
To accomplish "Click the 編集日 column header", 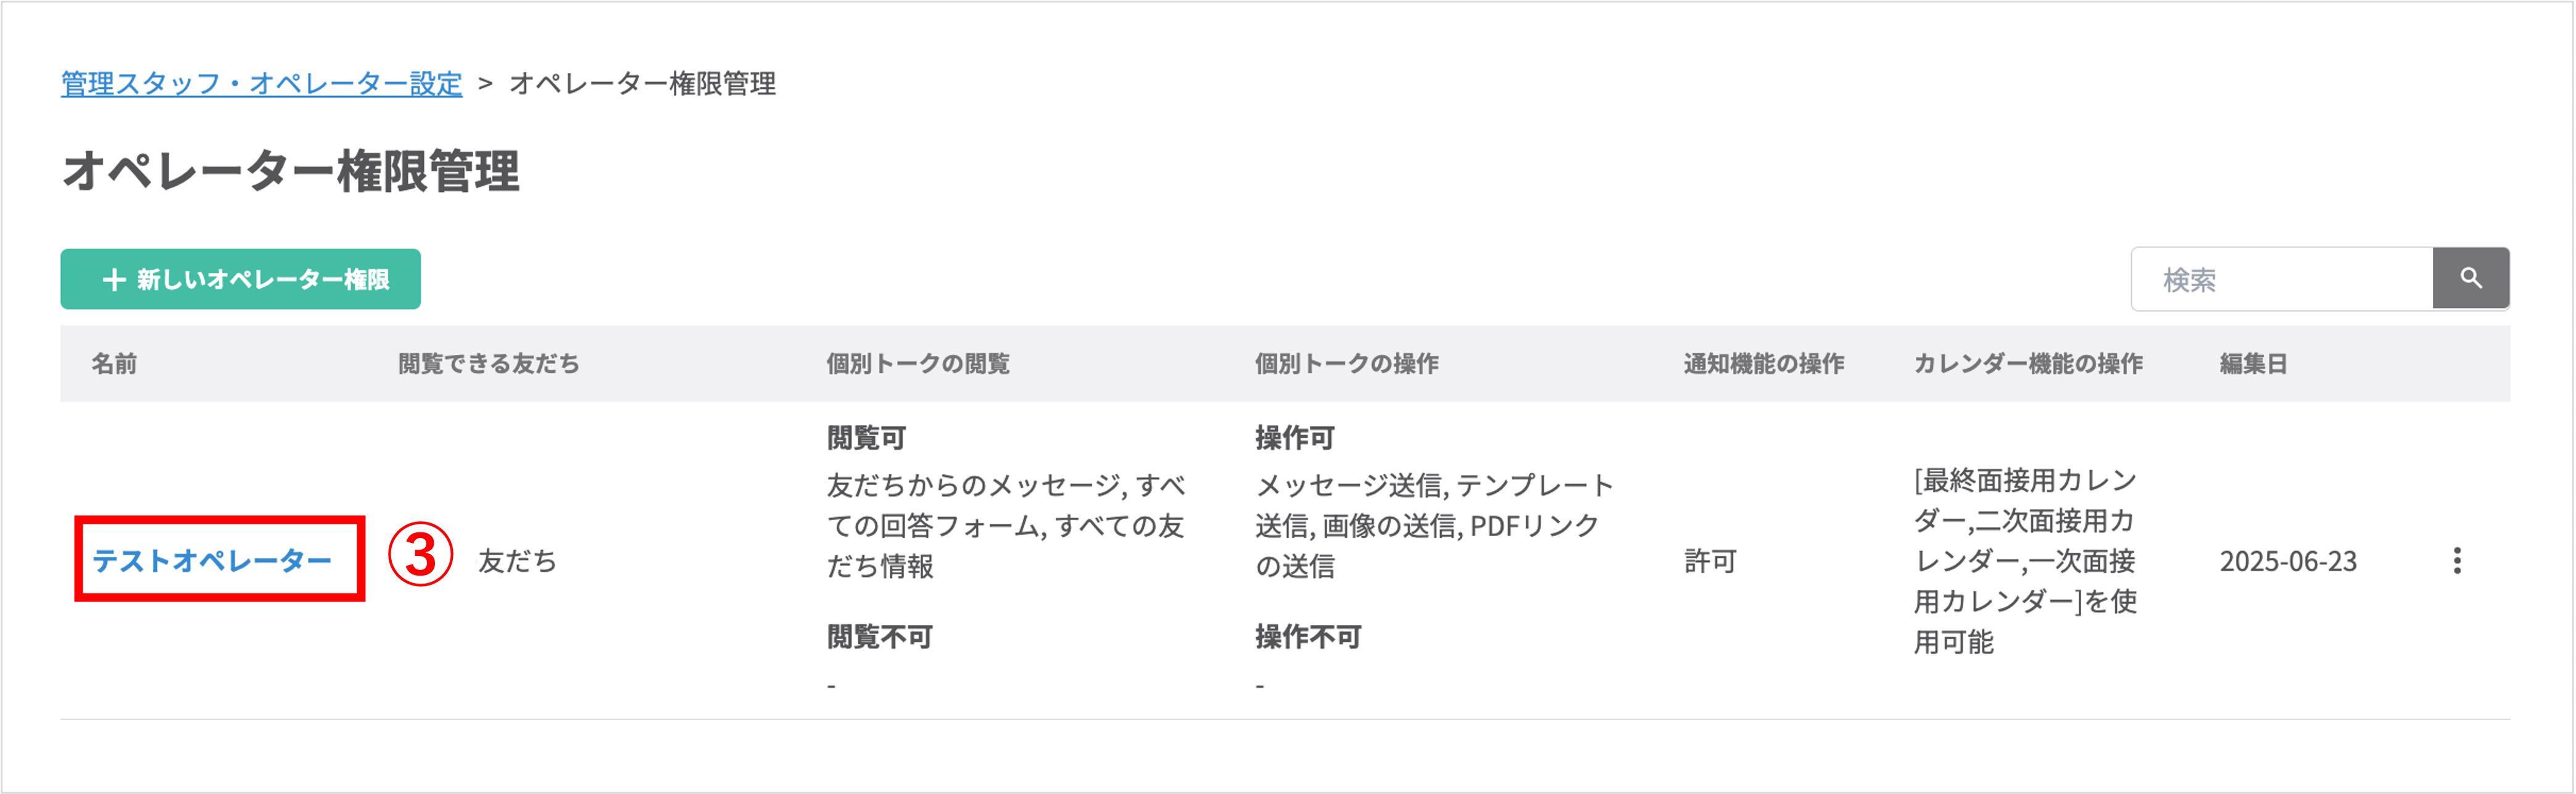I will click(2254, 364).
